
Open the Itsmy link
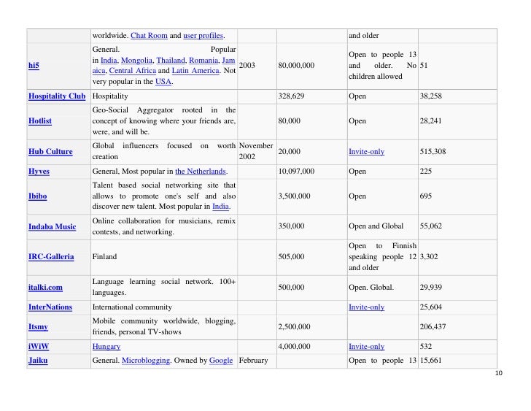coord(38,326)
